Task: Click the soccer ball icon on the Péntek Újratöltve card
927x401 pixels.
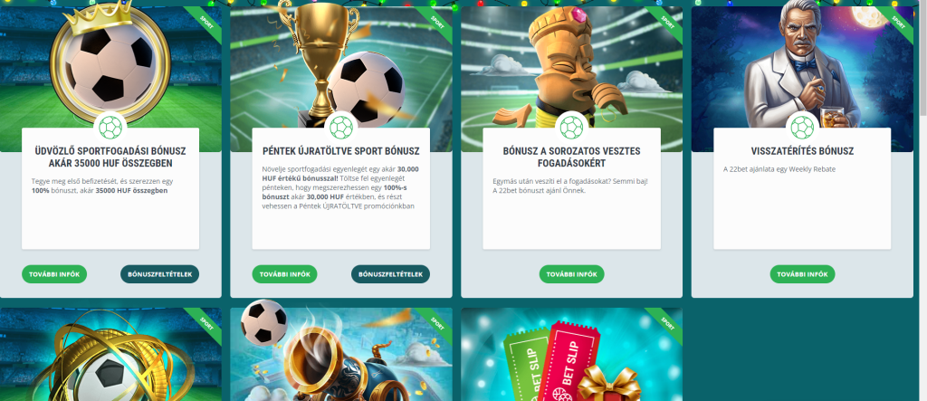Action: tap(341, 127)
